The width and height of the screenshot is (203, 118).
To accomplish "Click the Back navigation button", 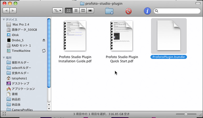I will [6, 11].
